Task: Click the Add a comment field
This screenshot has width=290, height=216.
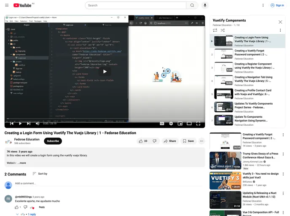Action: tap(109, 184)
